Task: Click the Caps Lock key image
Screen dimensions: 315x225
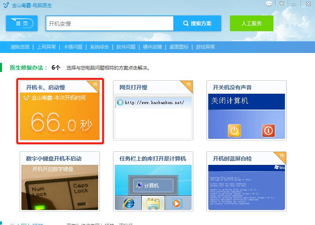Action: (81, 188)
